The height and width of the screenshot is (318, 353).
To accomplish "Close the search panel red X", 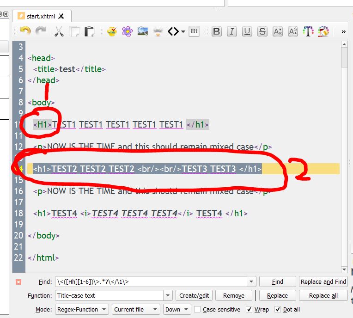I will pyautogui.click(x=18, y=282).
